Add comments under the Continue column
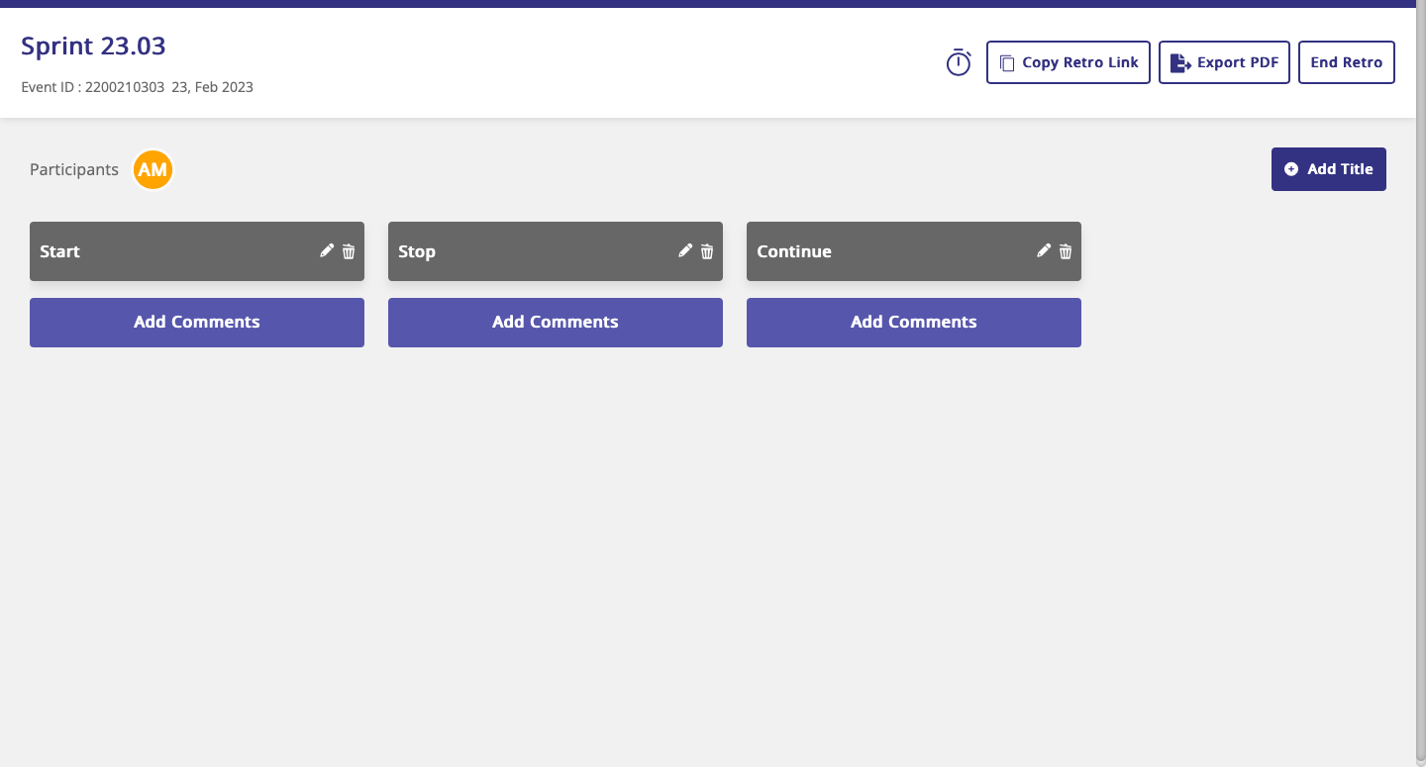Screen dimensions: 1426x767 [x=914, y=323]
